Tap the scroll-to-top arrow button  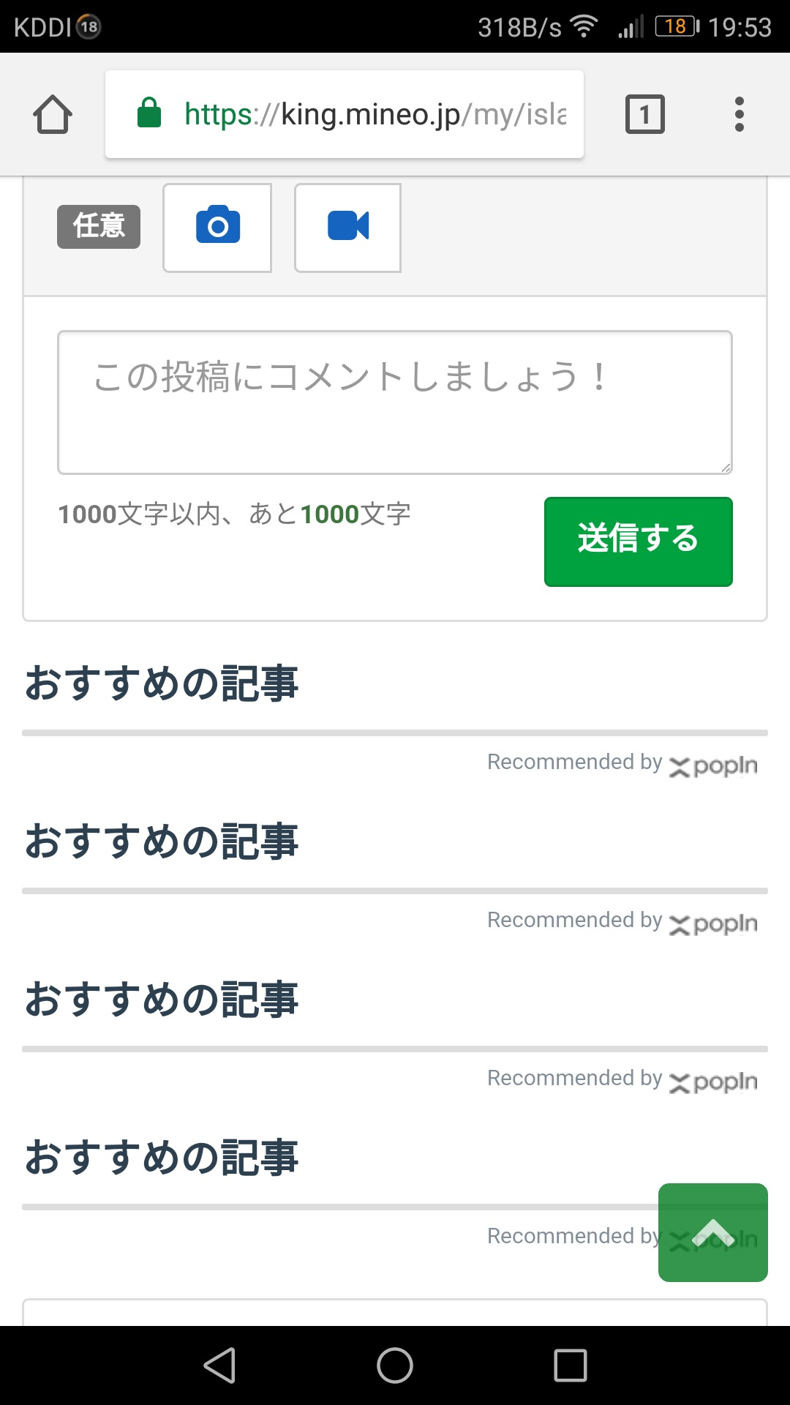click(x=712, y=1232)
